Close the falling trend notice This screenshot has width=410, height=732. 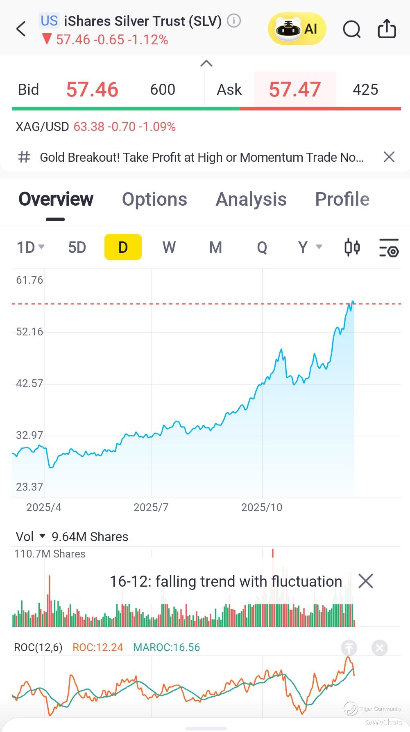[x=365, y=581]
